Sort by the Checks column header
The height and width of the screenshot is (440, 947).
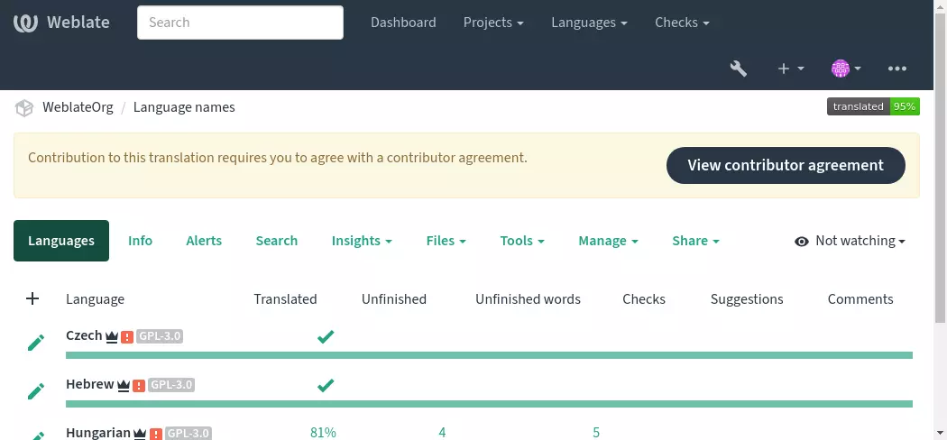[644, 299]
